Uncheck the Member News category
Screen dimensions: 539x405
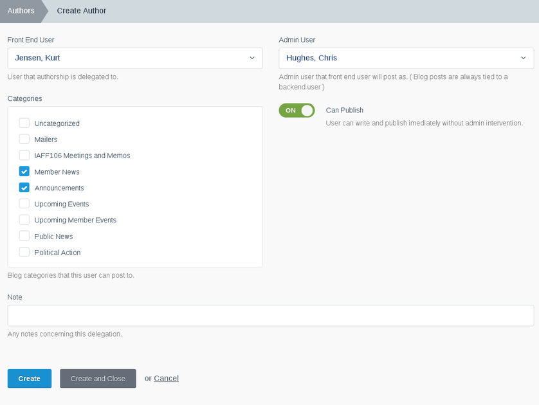tap(24, 172)
